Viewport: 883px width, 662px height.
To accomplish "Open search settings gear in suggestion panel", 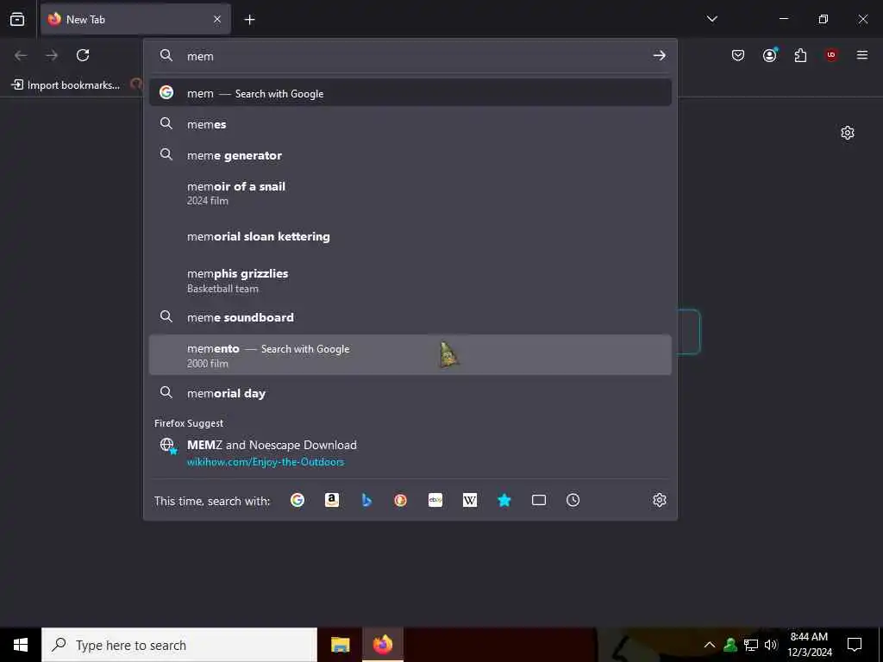I will pyautogui.click(x=660, y=500).
